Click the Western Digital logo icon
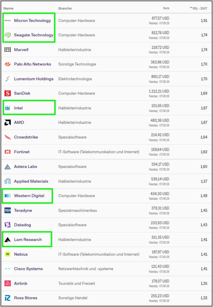 7,196
